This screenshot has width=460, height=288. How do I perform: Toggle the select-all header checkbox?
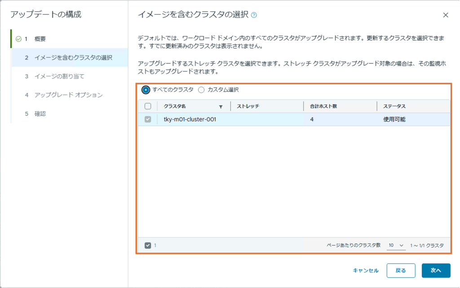[148, 106]
